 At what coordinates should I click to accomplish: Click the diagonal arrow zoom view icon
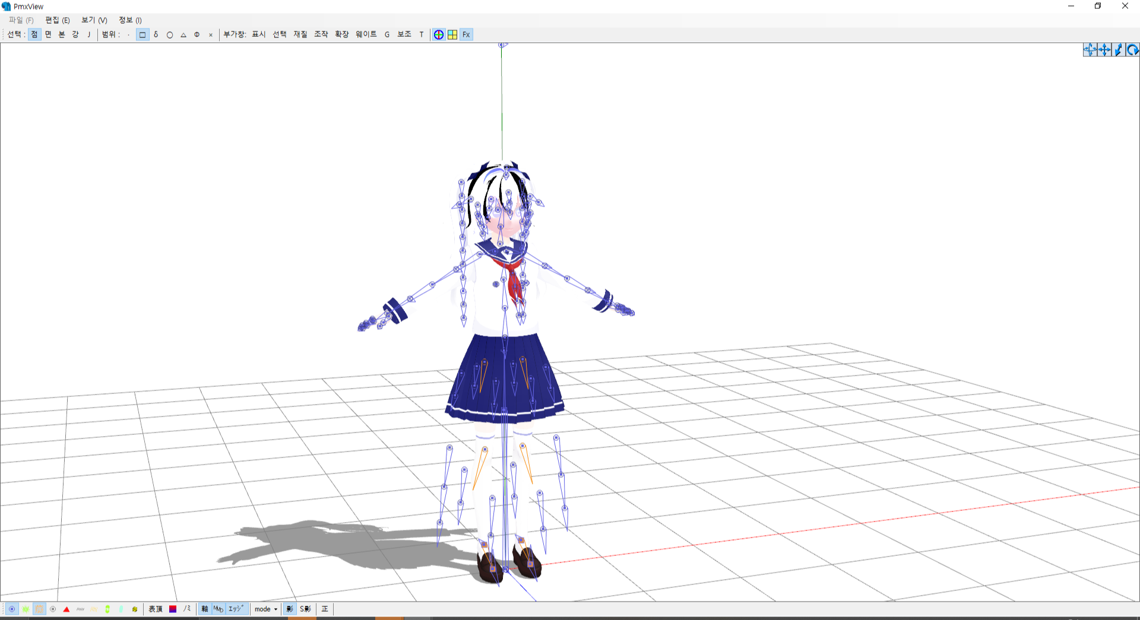click(x=1119, y=50)
